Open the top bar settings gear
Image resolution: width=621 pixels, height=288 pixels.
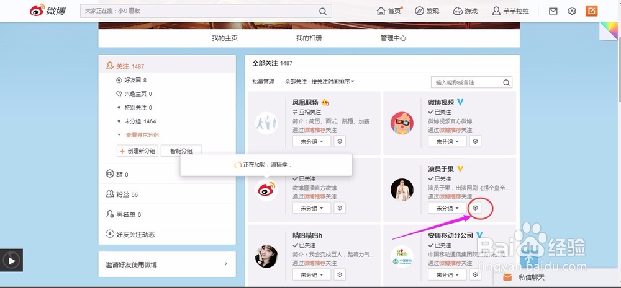tap(572, 11)
